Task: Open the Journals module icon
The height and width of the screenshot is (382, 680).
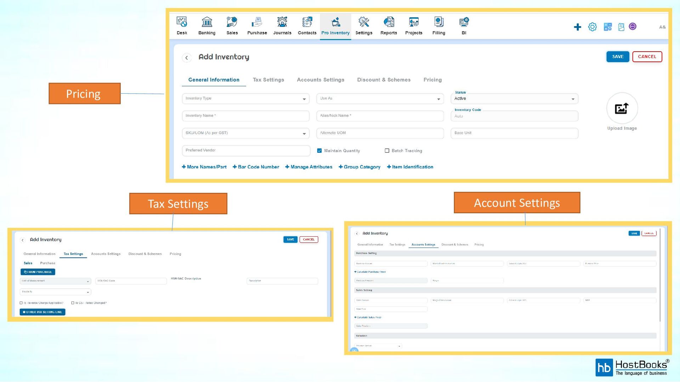Action: pos(282,22)
